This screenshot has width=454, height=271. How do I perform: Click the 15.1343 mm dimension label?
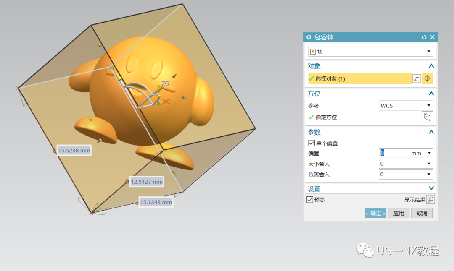pos(156,202)
